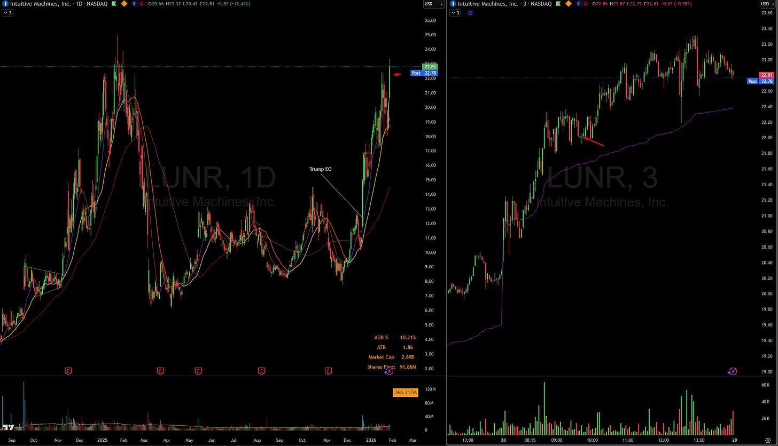Click the green flag icon on the 3-minute chart
The width and height of the screenshot is (778, 446).
click(558, 4)
